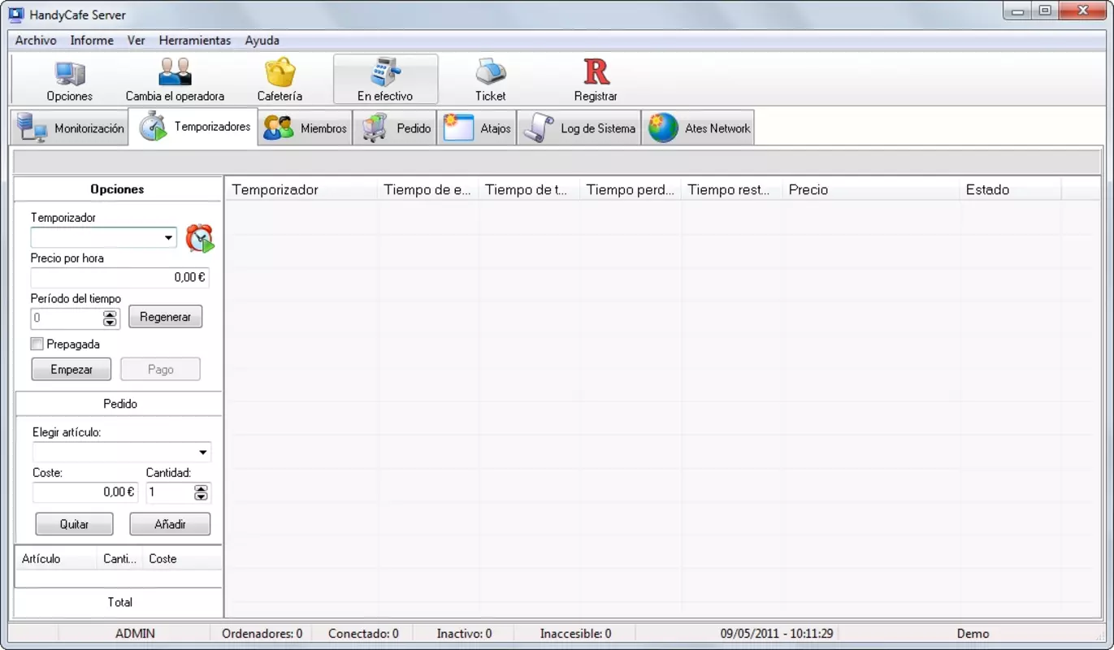This screenshot has height=650, width=1114.
Task: Click the Período del tiempo field
Action: coord(67,318)
